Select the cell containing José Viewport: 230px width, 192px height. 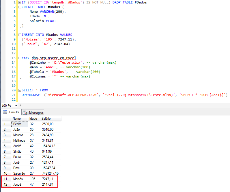20,163
